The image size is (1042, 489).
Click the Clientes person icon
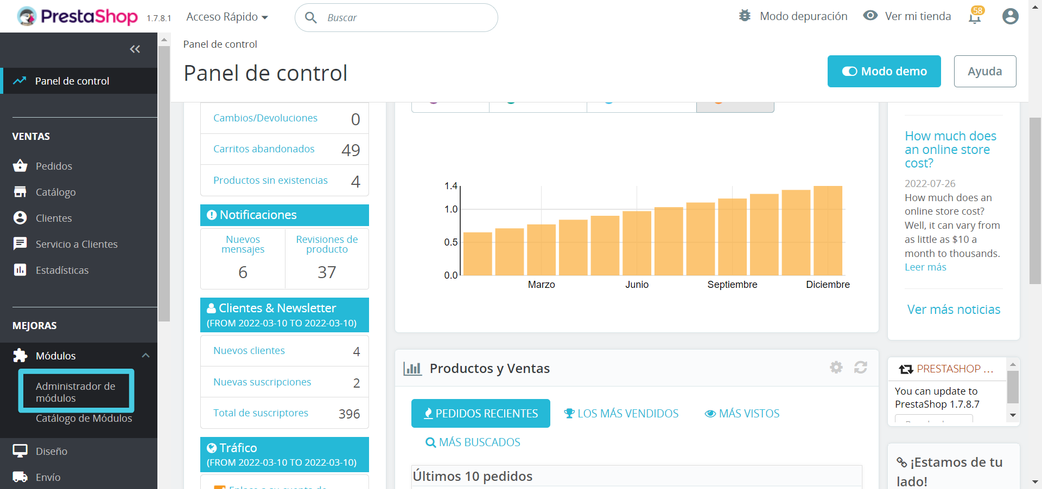[x=20, y=218]
